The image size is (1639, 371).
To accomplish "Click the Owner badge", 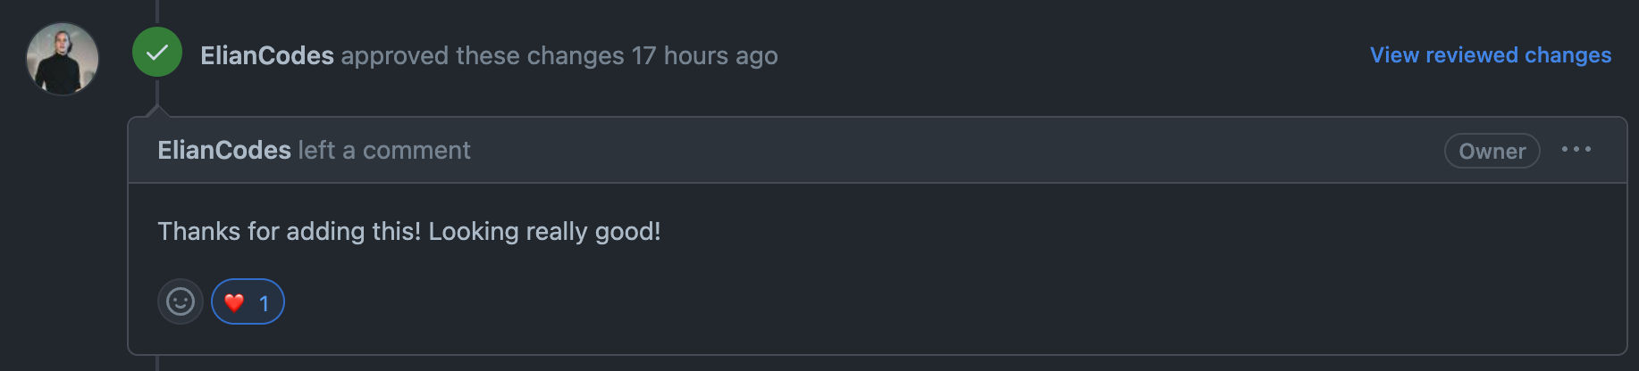I will (x=1492, y=151).
